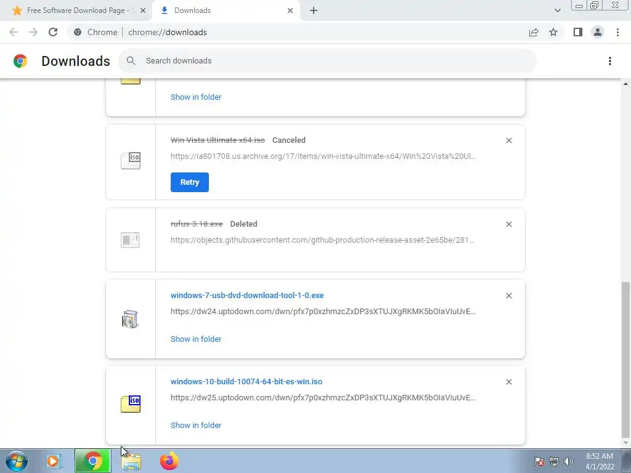631x473 pixels.
Task: Open windows-10-build-10074-64-bit-es-win.iso file link
Action: (x=246, y=381)
